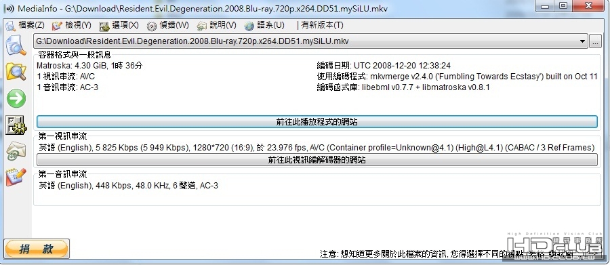Click the '1 視訊串流: AVC' line
Image resolution: width=610 pixels, height=265 pixels.
65,77
